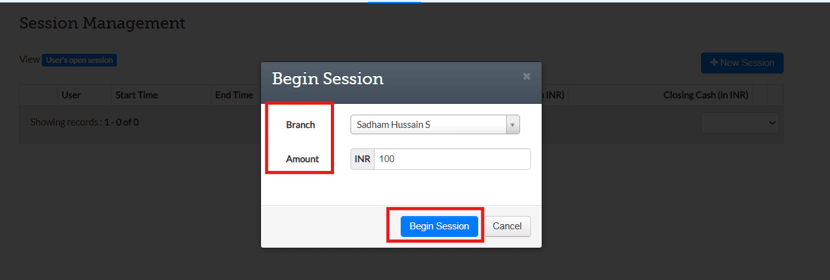Click the Amount field label
This screenshot has width=830, height=280.
point(302,159)
